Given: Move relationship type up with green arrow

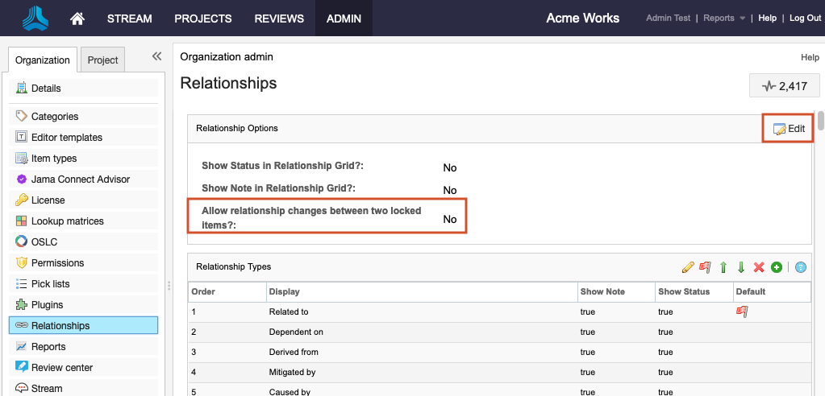Looking at the screenshot, I should (x=723, y=267).
